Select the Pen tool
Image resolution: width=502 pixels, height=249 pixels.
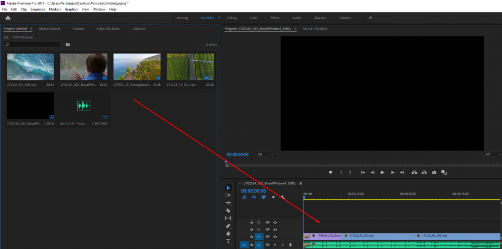[x=228, y=226]
